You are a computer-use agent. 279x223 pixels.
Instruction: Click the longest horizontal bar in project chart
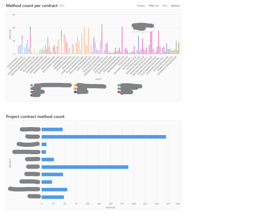point(104,137)
